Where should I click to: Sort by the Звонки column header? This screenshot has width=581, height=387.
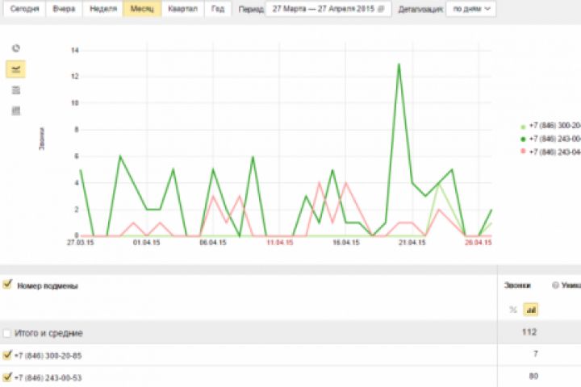(x=517, y=285)
